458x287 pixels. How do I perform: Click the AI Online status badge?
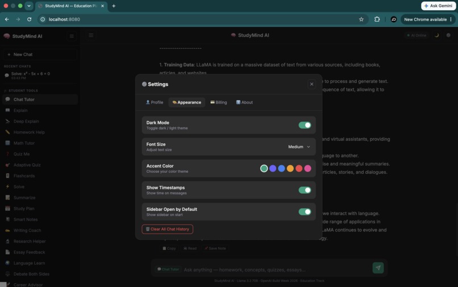click(417, 35)
